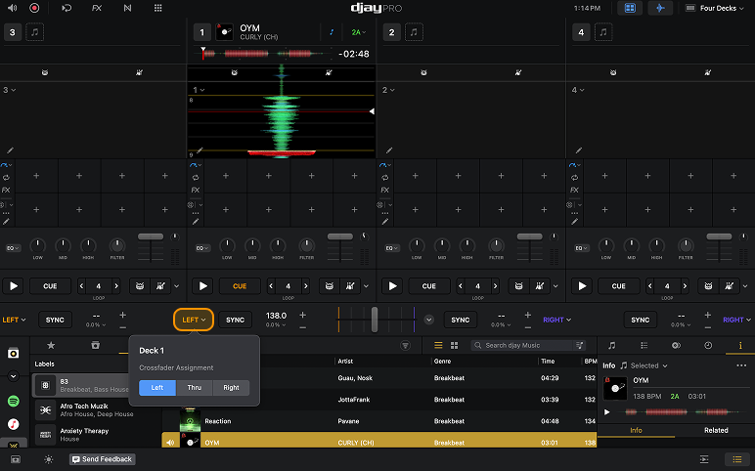Image resolution: width=755 pixels, height=471 pixels.
Task: Click the record button in top bar
Action: [x=34, y=8]
